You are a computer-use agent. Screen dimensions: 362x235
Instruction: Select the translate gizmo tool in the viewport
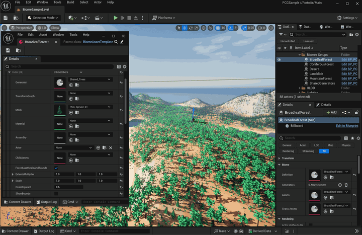[x=185, y=28]
